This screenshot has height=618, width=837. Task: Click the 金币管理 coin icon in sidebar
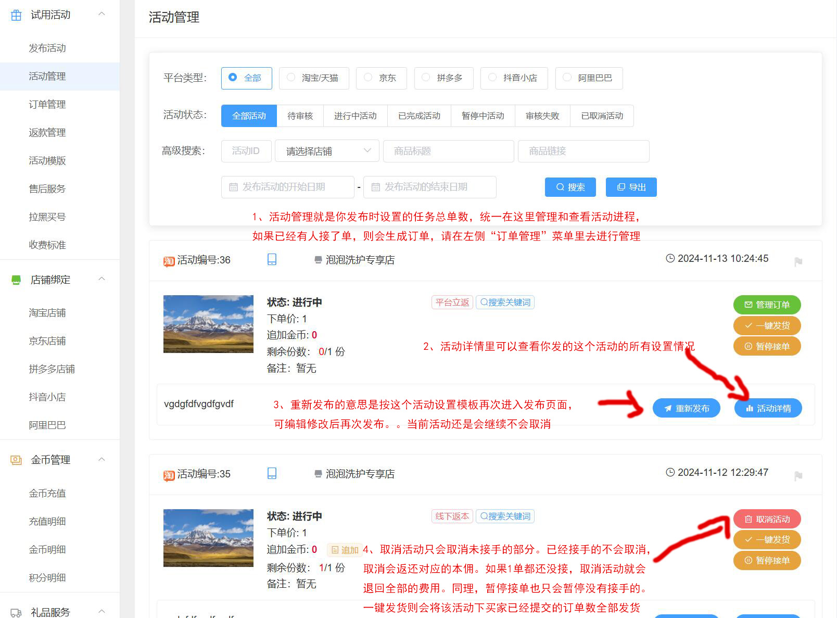[16, 460]
